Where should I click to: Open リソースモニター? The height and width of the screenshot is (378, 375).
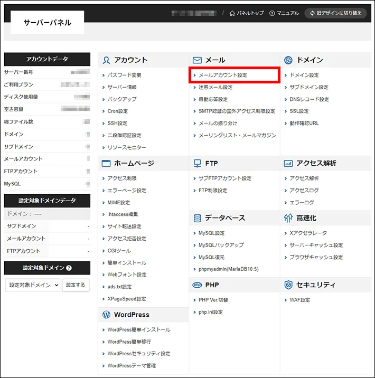click(x=127, y=147)
